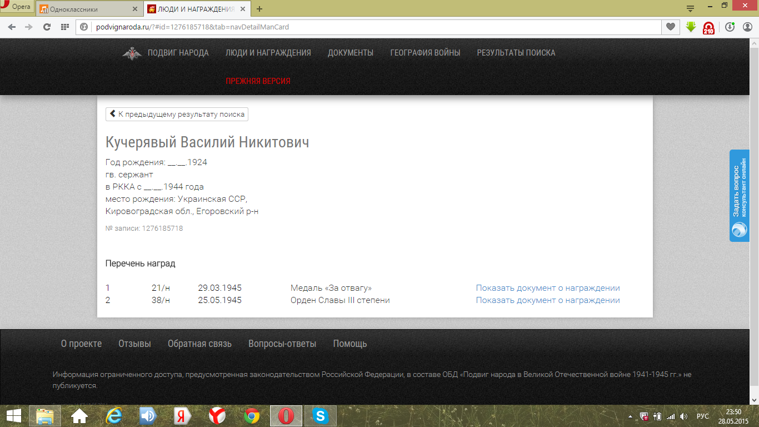Click the green download arrow extension icon
This screenshot has height=427, width=759.
(x=691, y=27)
